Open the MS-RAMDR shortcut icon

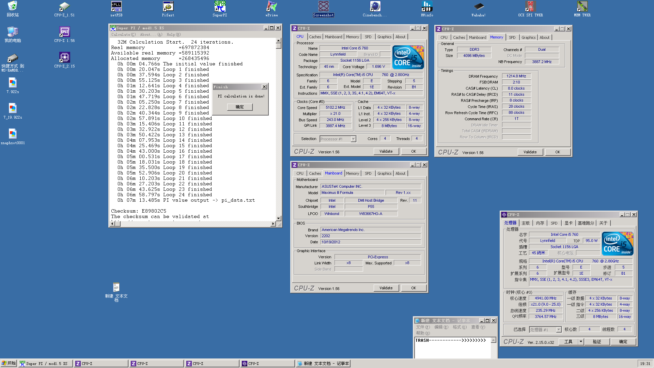pos(13,62)
